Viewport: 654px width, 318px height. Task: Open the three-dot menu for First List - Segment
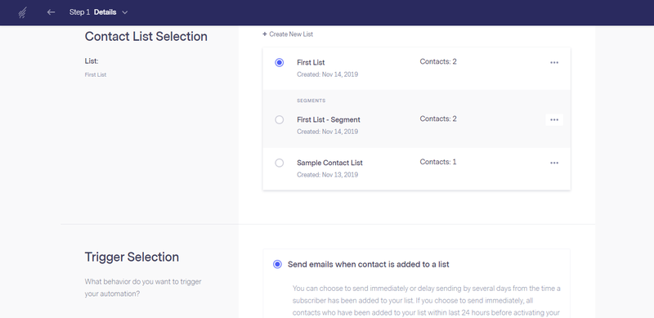554,120
